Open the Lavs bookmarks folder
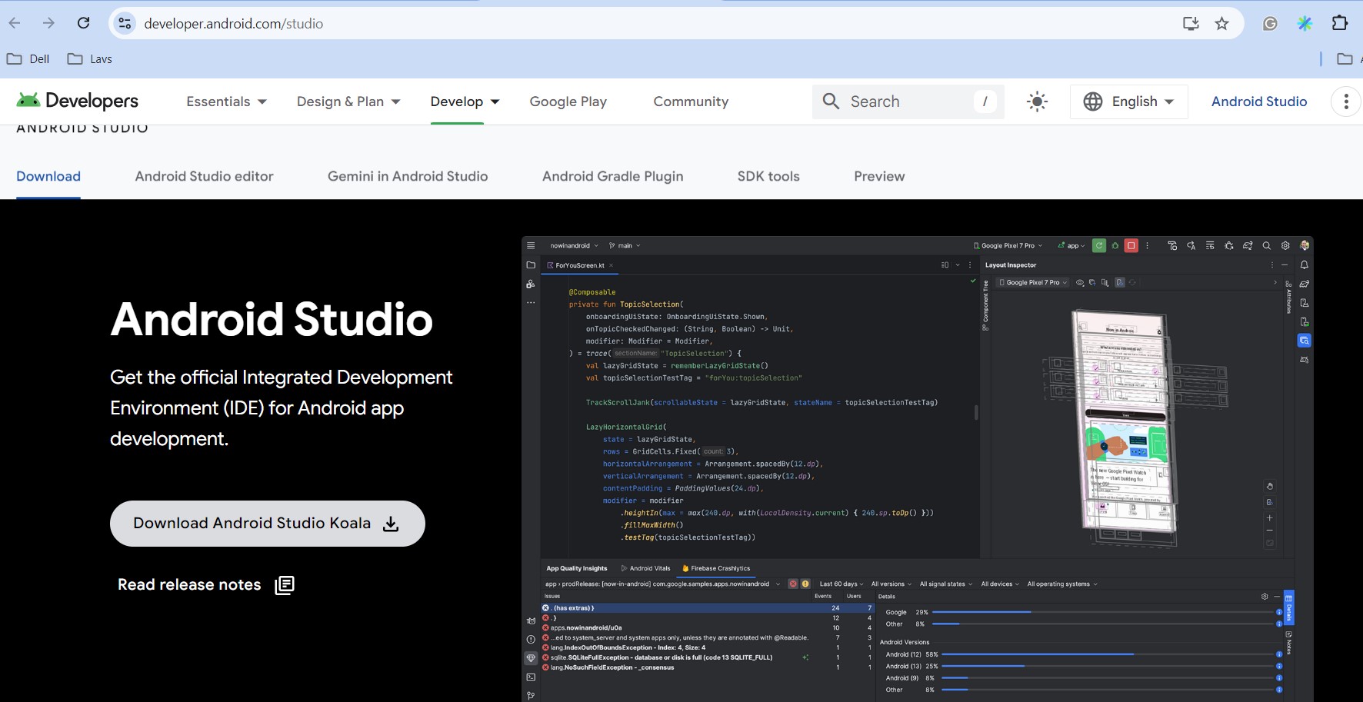 pos(89,59)
